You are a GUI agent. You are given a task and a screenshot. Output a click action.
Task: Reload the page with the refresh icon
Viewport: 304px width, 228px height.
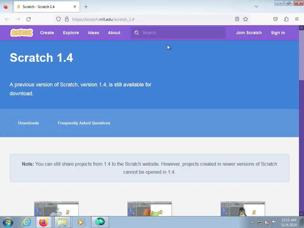(x=28, y=19)
